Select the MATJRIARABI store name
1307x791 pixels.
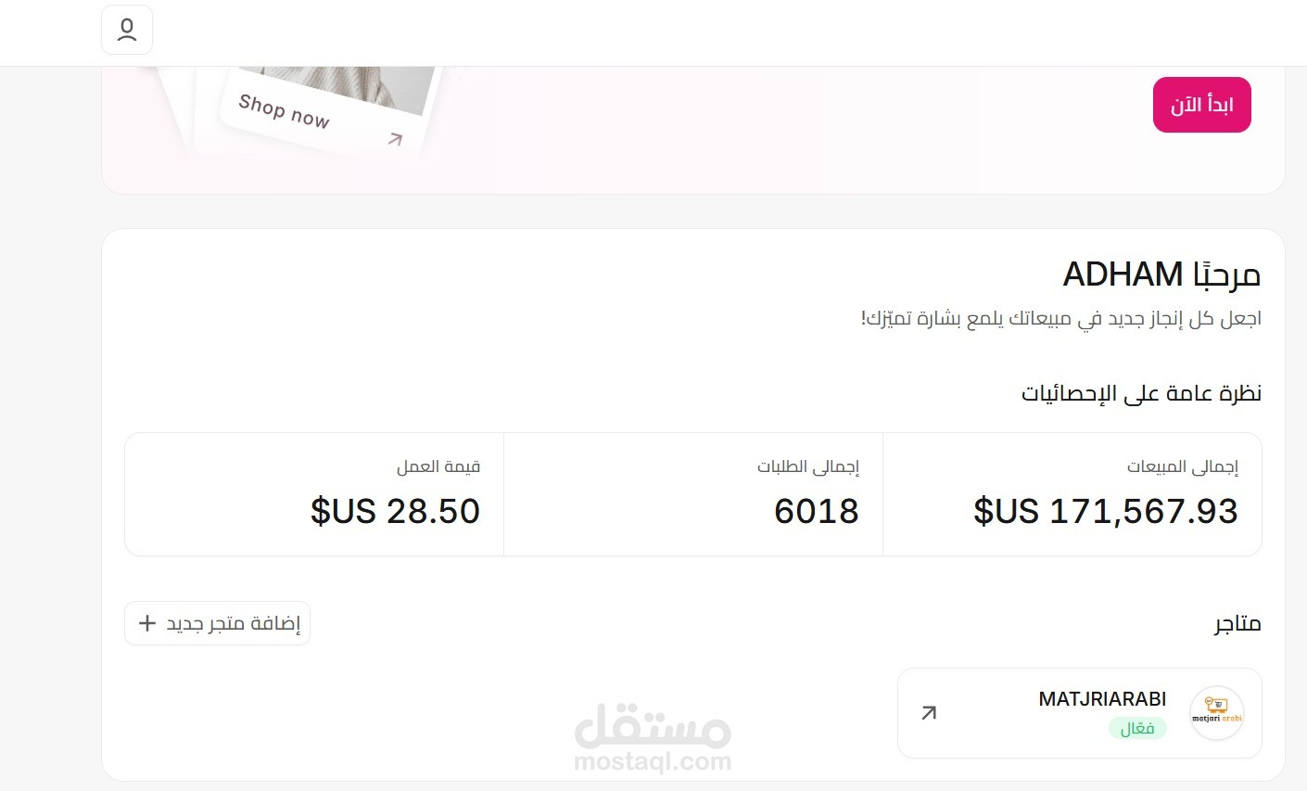pos(1102,699)
